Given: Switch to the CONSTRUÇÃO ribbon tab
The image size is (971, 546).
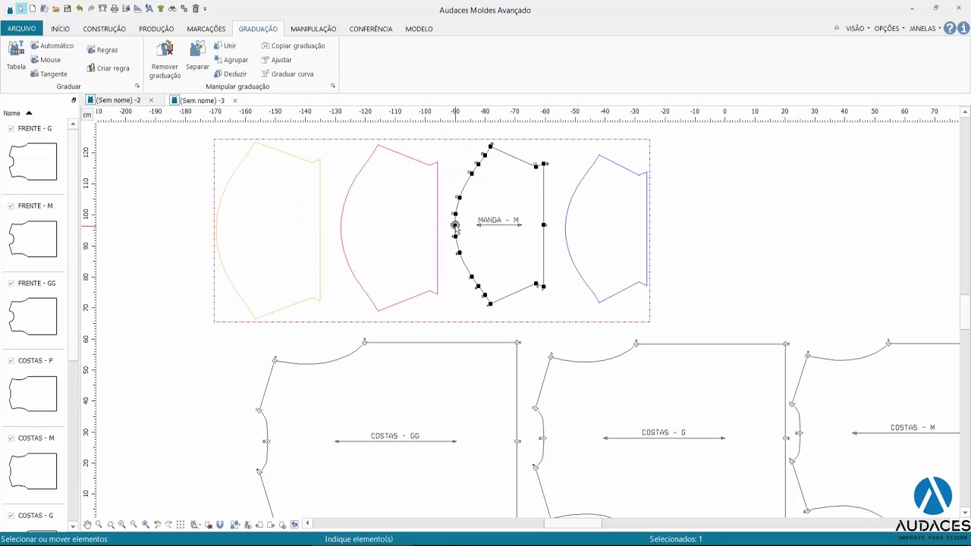Looking at the screenshot, I should pos(104,29).
